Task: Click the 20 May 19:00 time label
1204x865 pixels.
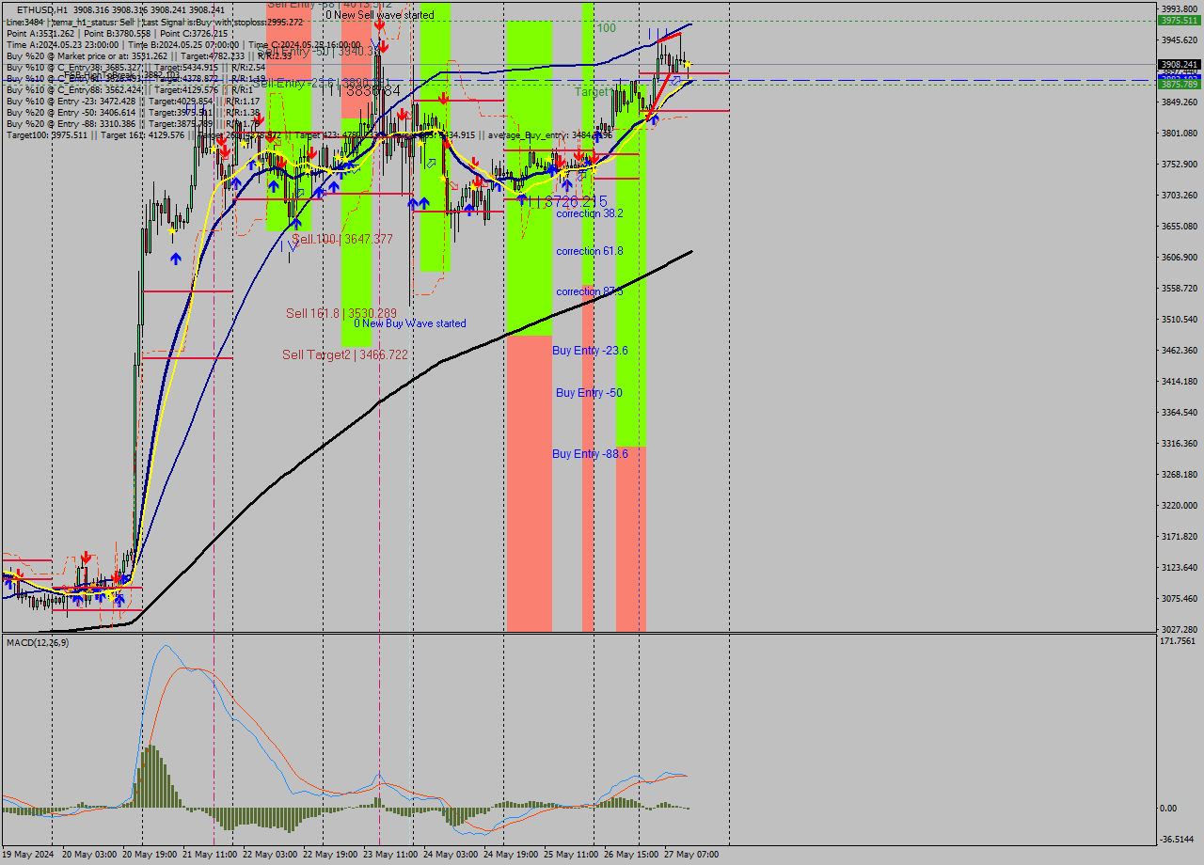Action: (x=150, y=855)
